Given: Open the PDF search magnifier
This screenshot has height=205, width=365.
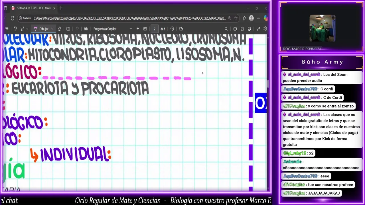Looking at the screenshot, I should [226, 29].
